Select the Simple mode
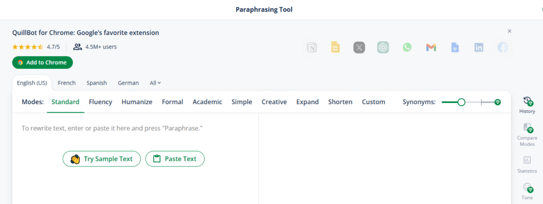 pyautogui.click(x=242, y=102)
